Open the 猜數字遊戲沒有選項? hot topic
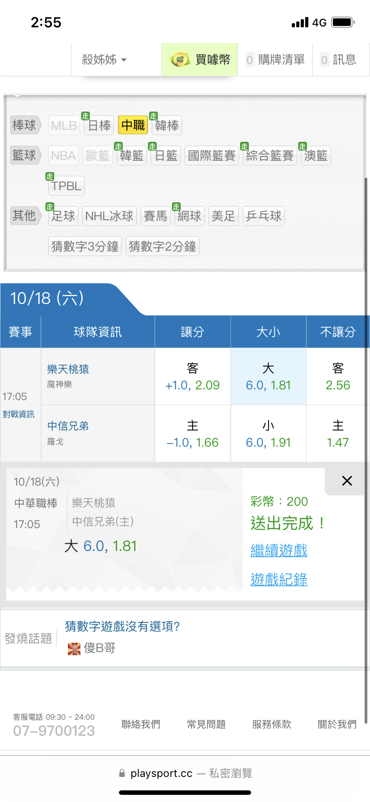 click(x=122, y=626)
